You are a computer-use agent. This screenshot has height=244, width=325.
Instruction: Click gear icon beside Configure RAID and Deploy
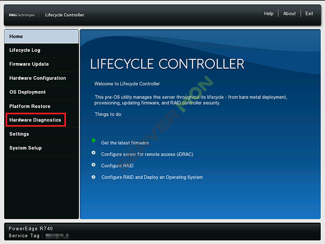(x=93, y=177)
